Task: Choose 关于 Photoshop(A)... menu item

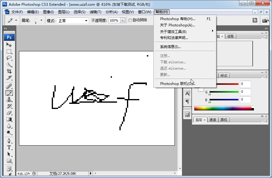Action: tap(185, 25)
